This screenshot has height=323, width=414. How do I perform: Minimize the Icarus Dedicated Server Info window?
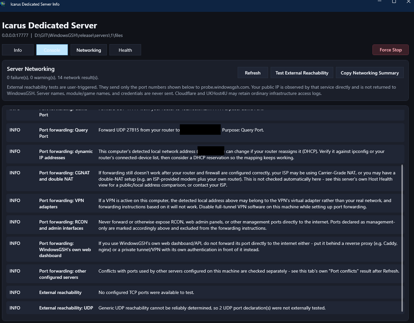tap(379, 2)
